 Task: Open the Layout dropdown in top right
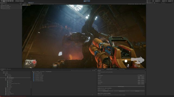170,1
